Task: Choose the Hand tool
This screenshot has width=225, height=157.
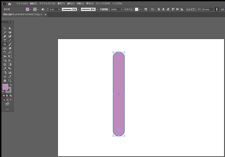Action: [5, 80]
